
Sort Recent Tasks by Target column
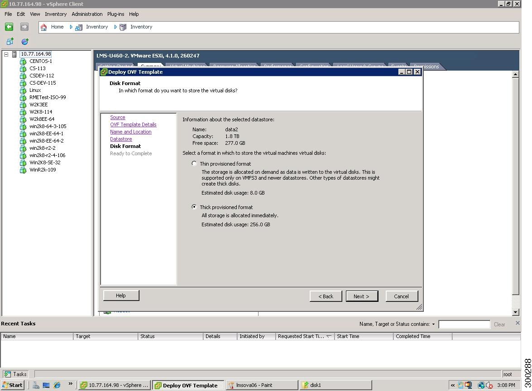click(x=105, y=336)
